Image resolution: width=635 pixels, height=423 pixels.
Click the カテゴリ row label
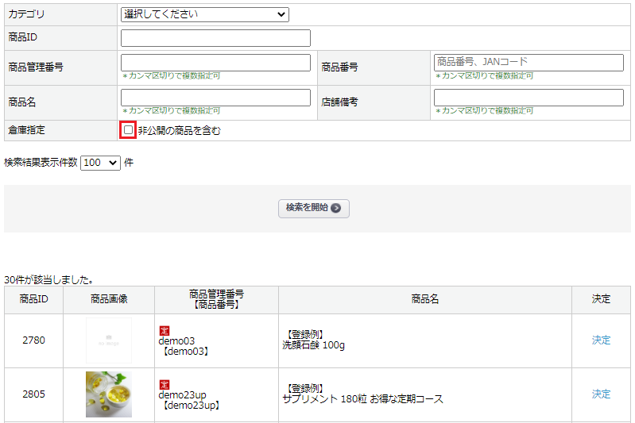coord(26,14)
